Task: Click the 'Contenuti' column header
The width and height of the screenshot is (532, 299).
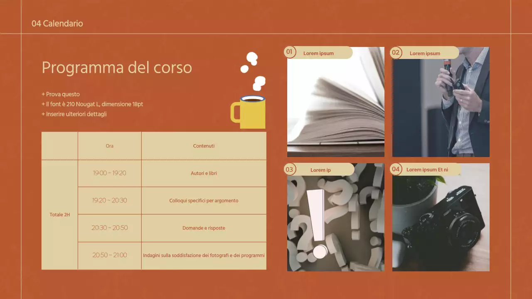Action: pos(204,146)
